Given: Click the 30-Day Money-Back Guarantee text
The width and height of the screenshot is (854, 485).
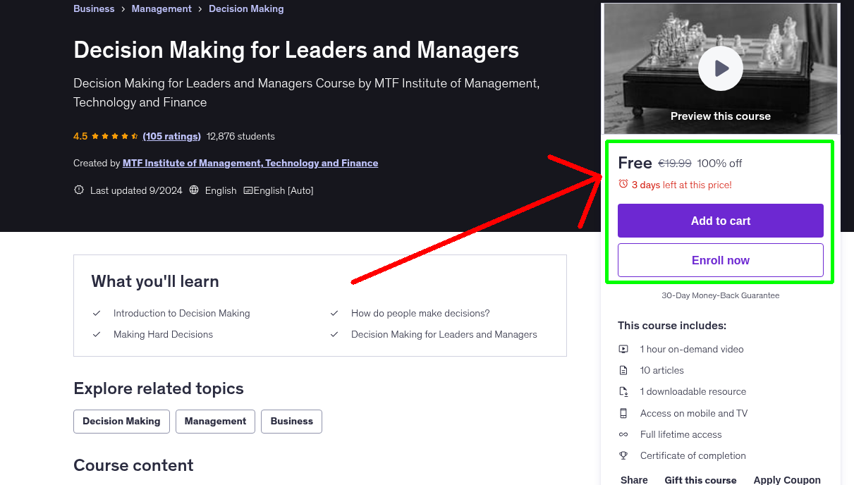Looking at the screenshot, I should coord(721,295).
